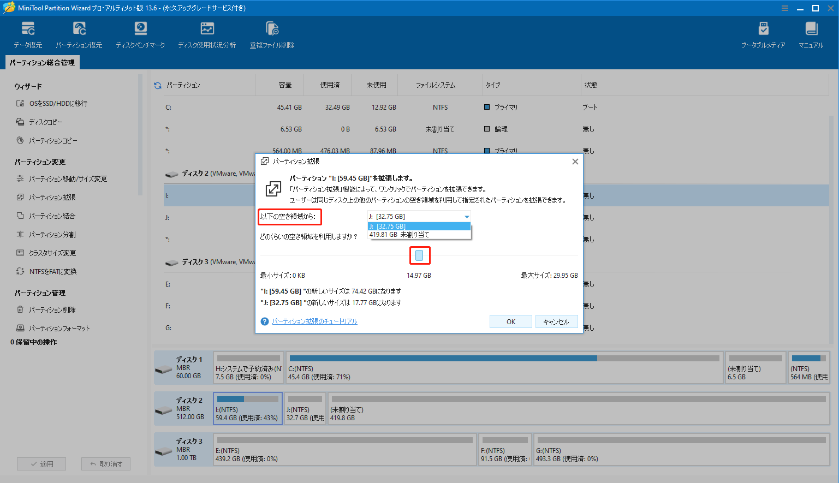Select ディスク 2 in the disk map

(x=183, y=409)
